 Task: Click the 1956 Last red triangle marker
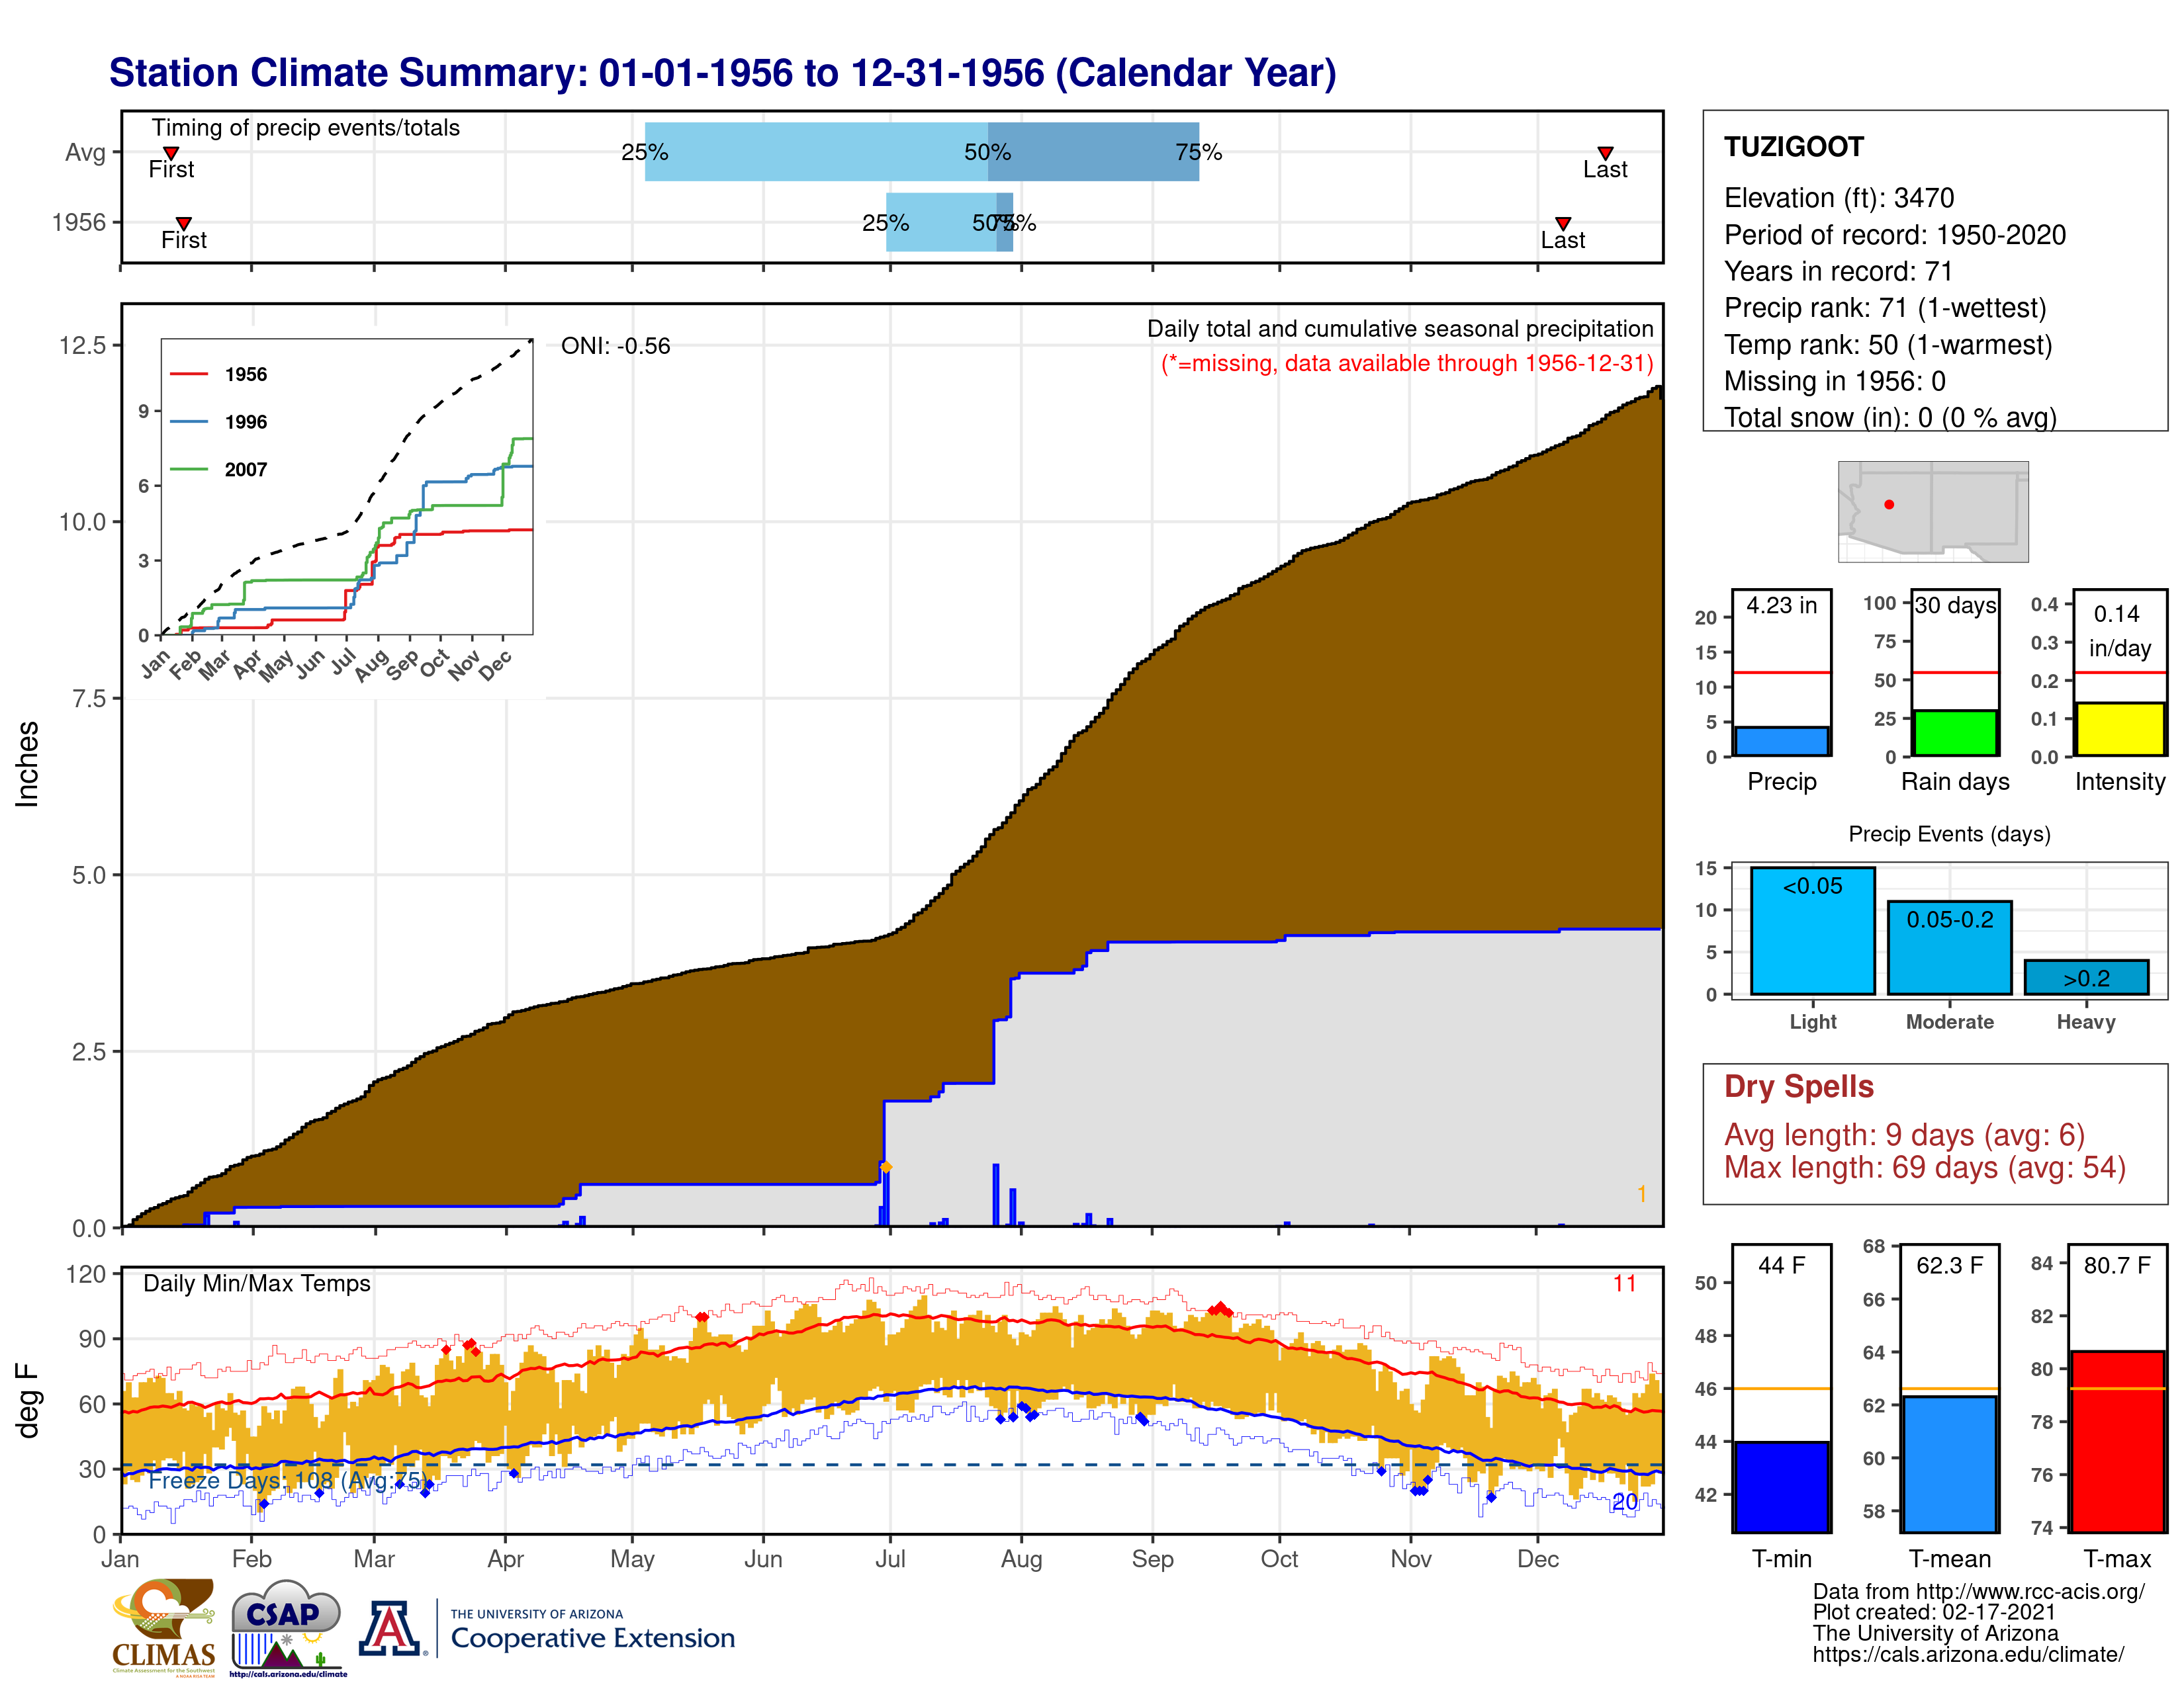tap(1563, 224)
